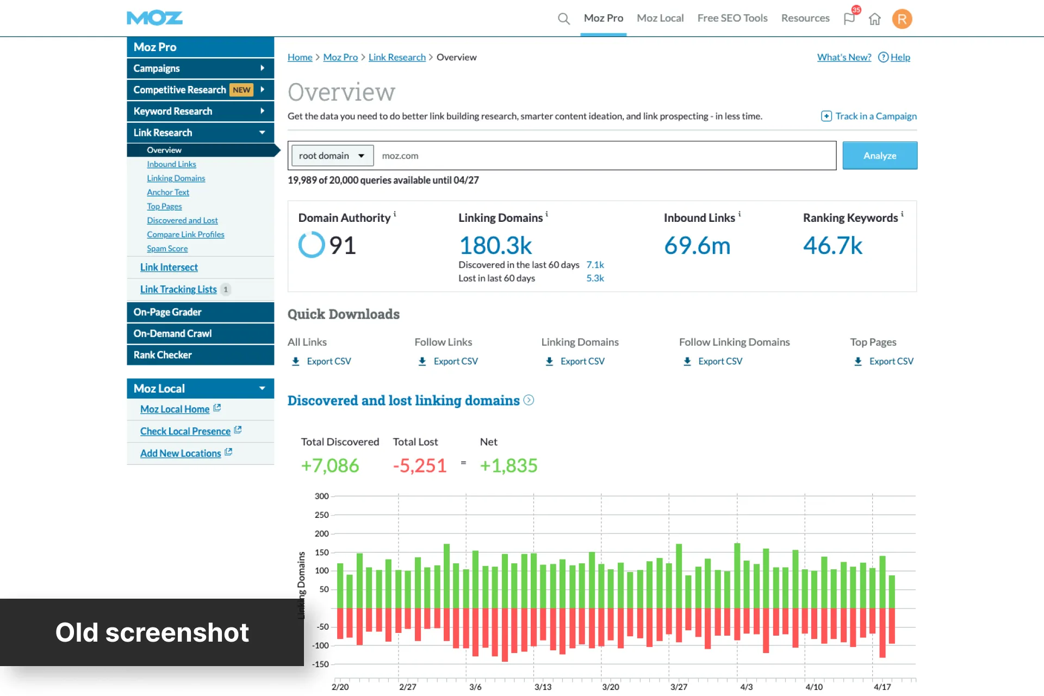Open Free SEO Tools menu
1044x696 pixels.
click(732, 18)
